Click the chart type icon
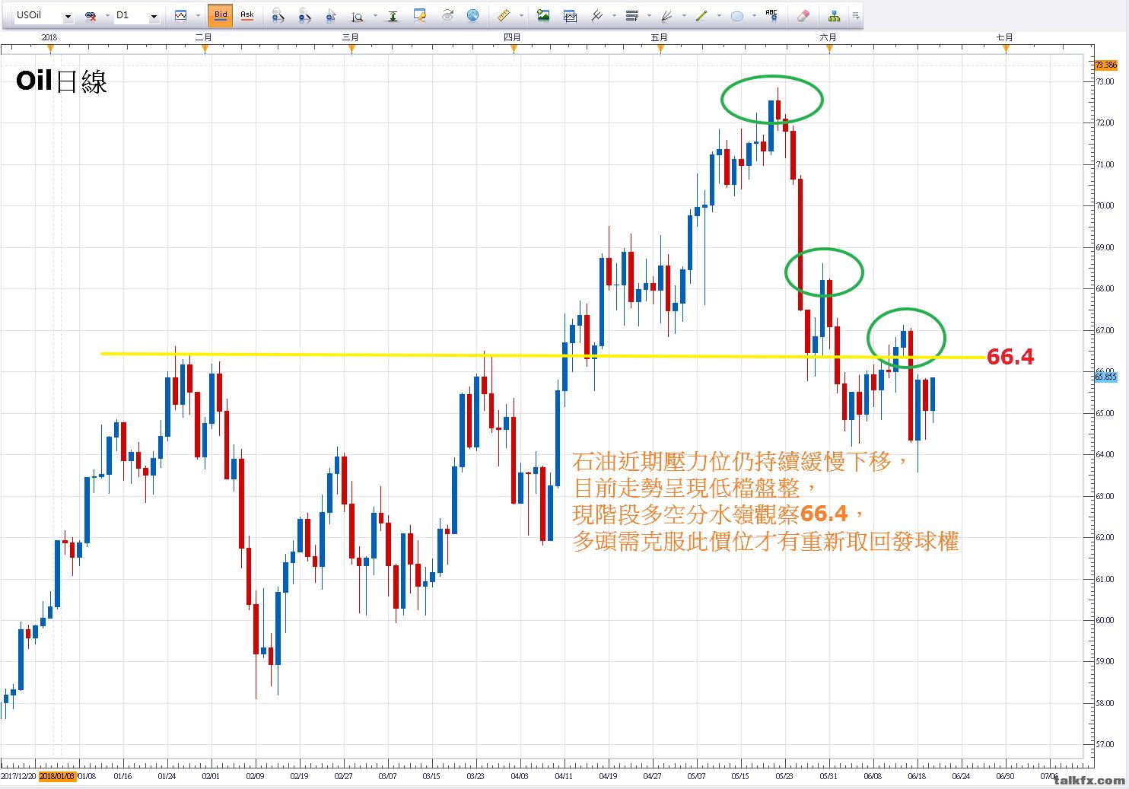The height and width of the screenshot is (789, 1129). 180,15
